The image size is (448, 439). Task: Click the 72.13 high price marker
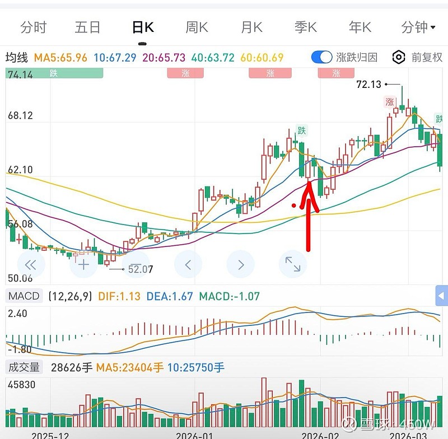tap(368, 85)
